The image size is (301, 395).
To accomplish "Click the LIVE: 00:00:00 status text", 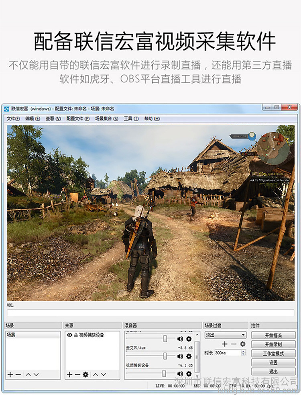I will click(x=170, y=386).
